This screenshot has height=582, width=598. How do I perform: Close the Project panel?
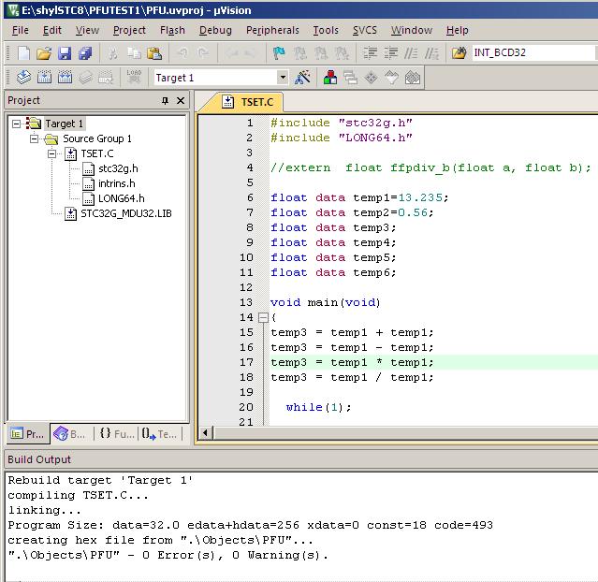(x=181, y=101)
